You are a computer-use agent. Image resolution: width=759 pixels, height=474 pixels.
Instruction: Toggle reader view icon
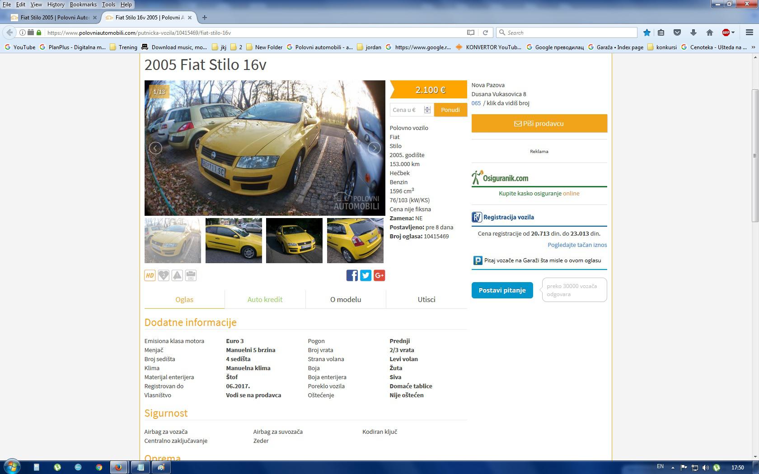[x=471, y=33]
